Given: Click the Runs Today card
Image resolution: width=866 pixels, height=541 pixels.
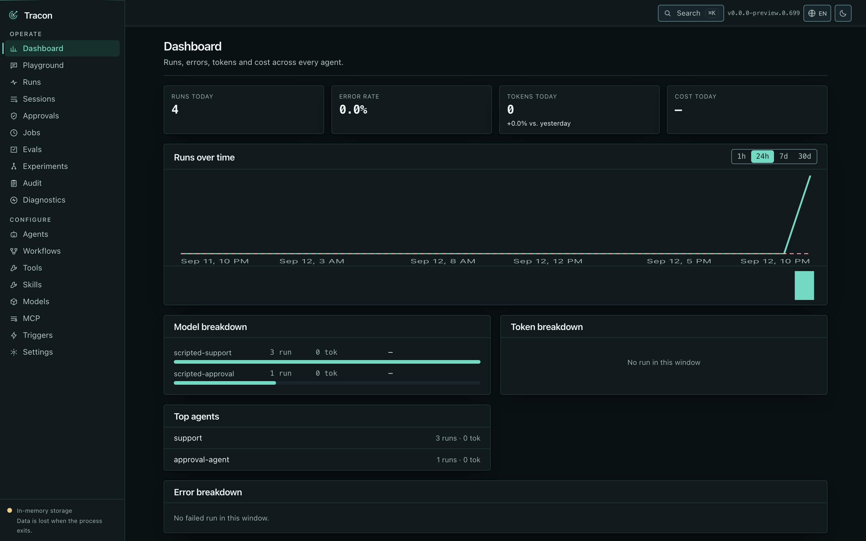Looking at the screenshot, I should (244, 109).
